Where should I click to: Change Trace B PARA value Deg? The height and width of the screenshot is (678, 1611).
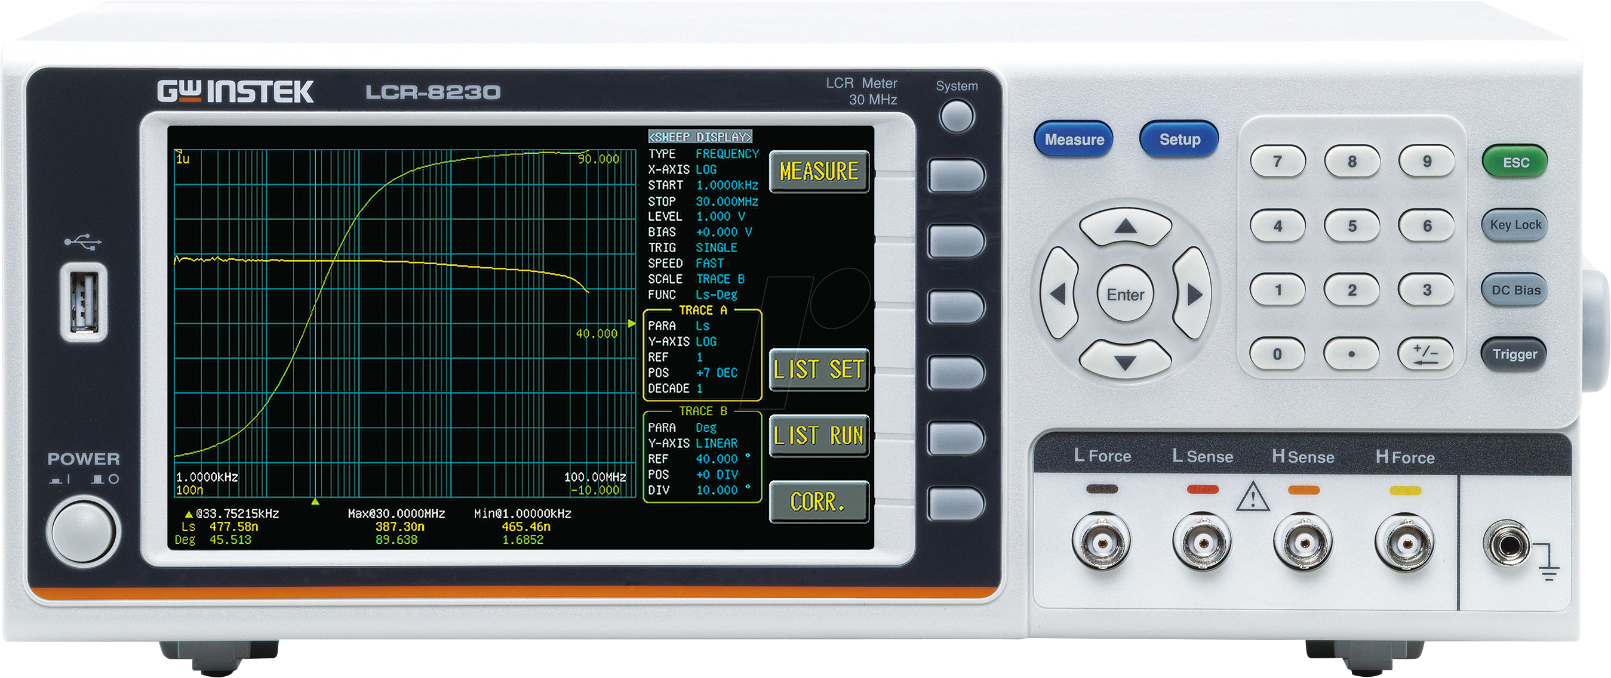pos(706,428)
